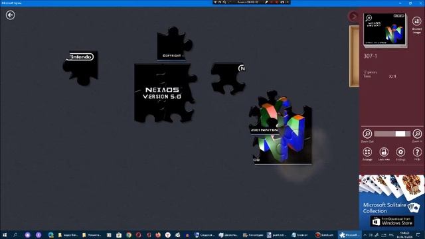Open the Arrange pieces option
This screenshot has width=425, height=239.
tap(367, 152)
